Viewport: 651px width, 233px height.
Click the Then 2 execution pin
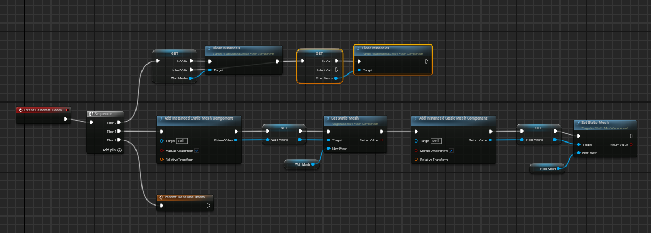[119, 140]
